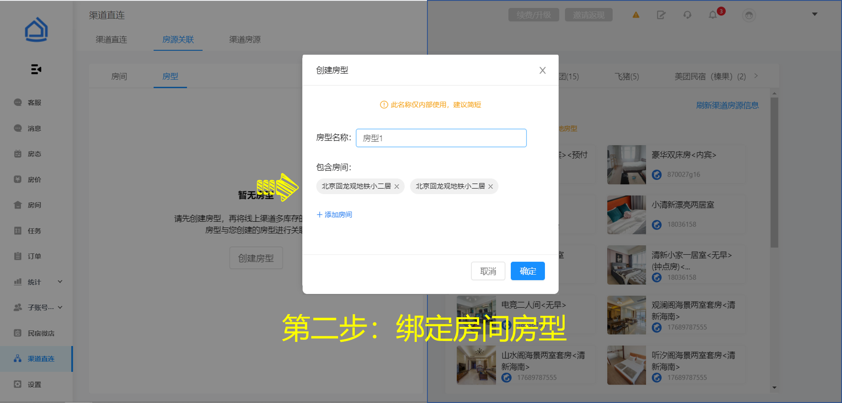Remove second 北京回龙观地铁小二居 room tag
The image size is (842, 403).
click(x=491, y=187)
